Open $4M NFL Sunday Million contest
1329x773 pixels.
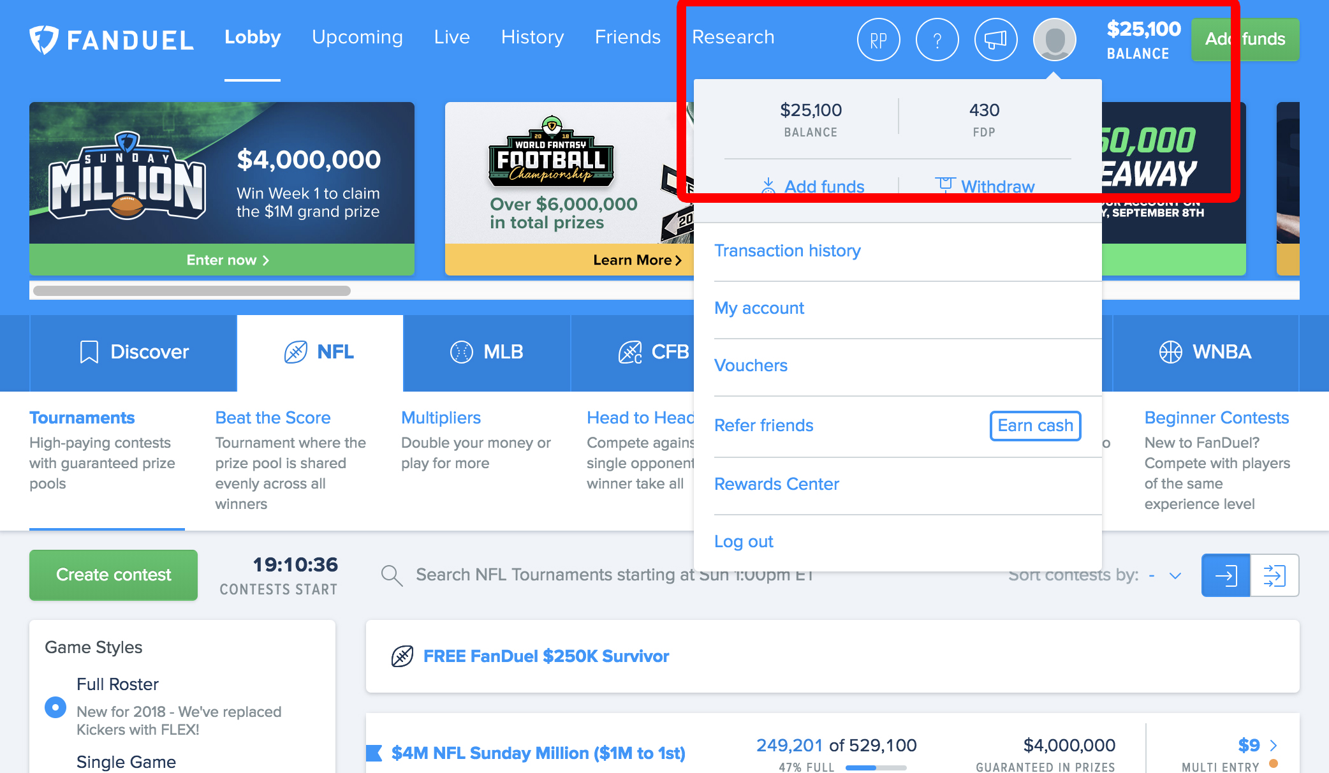[538, 753]
